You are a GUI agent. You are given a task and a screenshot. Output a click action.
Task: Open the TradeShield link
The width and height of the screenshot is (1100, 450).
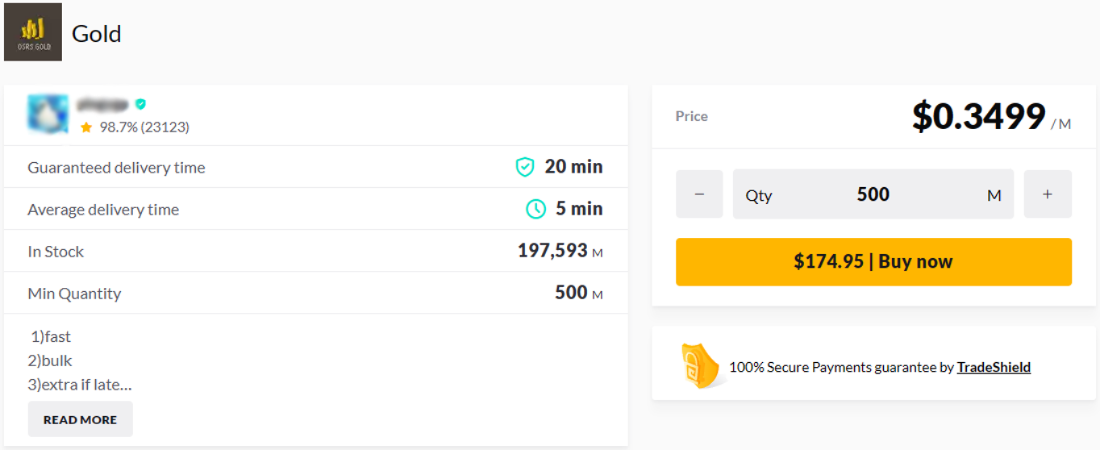coord(994,367)
